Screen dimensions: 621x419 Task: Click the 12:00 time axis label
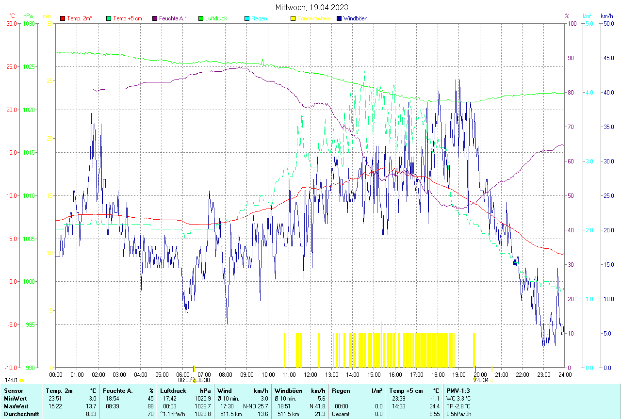click(310, 374)
